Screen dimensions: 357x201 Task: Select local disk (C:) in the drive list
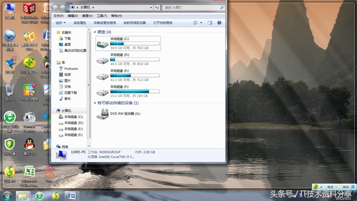[128, 43]
